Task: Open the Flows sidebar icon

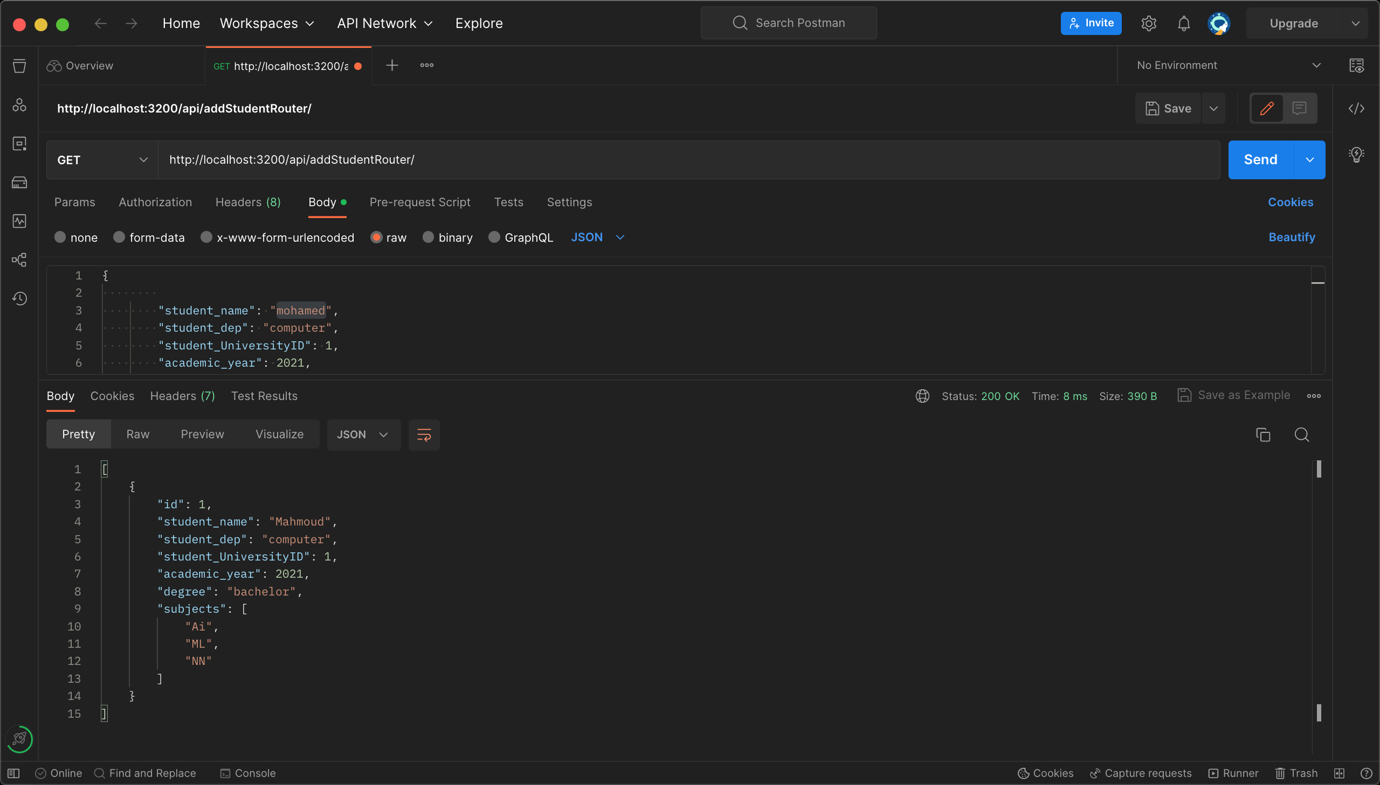Action: coord(19,260)
